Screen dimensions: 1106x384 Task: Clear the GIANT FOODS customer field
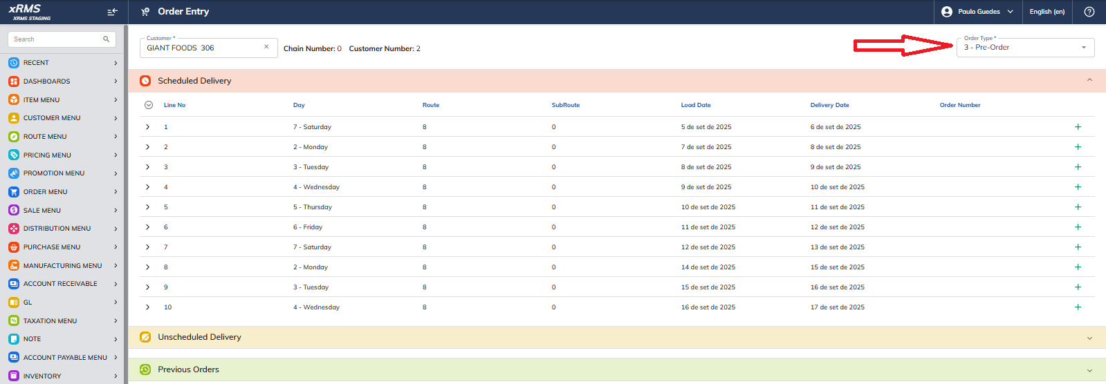point(266,47)
